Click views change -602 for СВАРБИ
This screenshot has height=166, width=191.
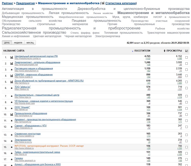tap(180, 77)
